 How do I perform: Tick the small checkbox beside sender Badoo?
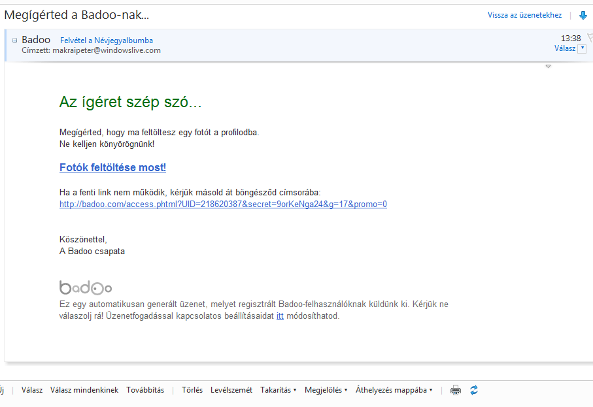[15, 40]
